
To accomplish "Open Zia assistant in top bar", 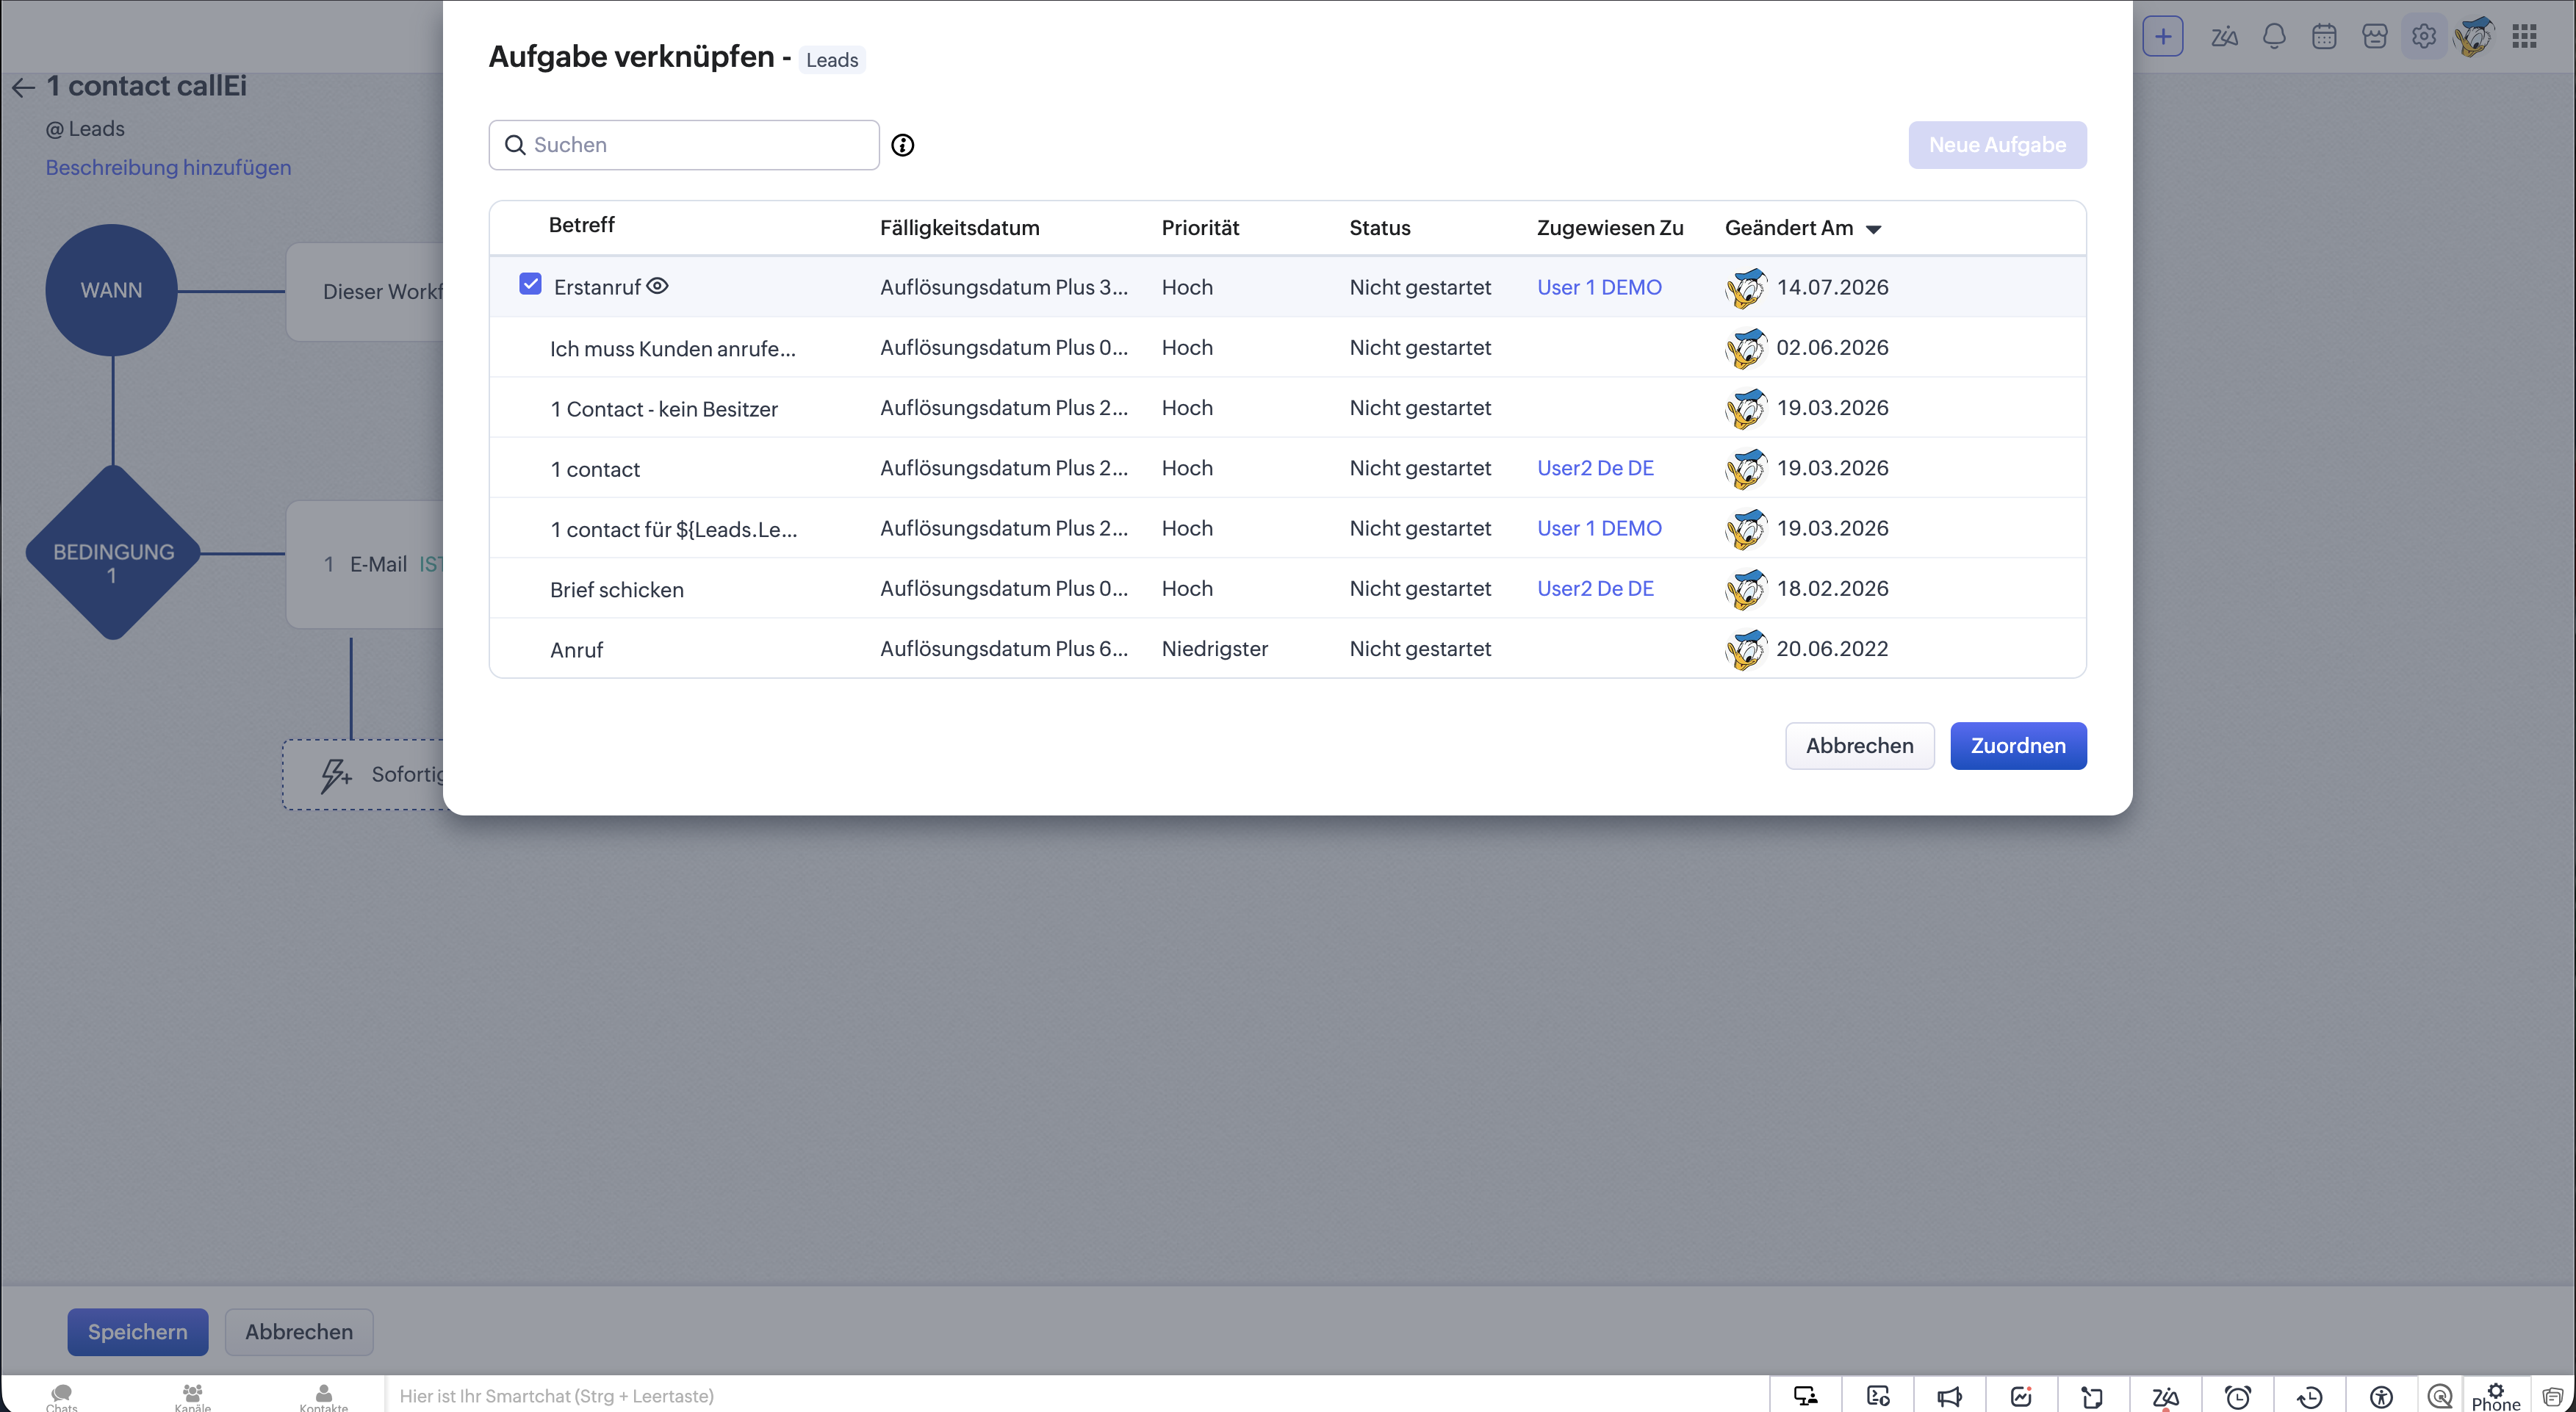I will coord(2224,37).
